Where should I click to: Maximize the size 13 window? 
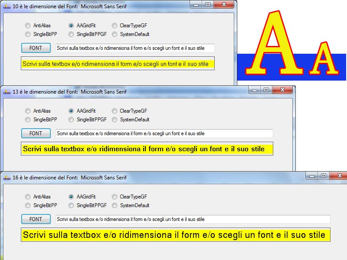pyautogui.click(x=266, y=90)
